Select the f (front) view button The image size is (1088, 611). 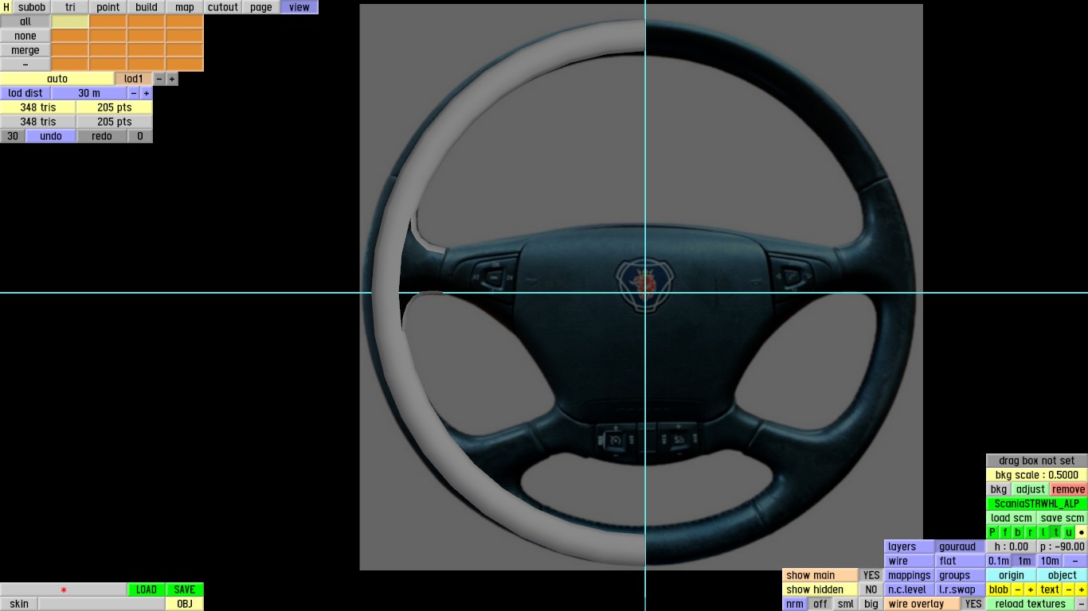[1005, 532]
